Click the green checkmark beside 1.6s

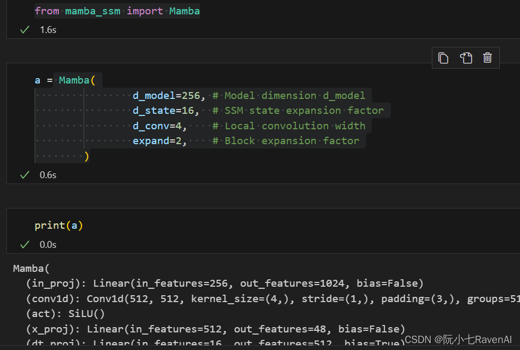[x=24, y=29]
